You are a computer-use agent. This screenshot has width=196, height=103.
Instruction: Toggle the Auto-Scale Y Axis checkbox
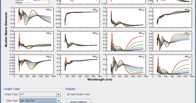[68, 94]
